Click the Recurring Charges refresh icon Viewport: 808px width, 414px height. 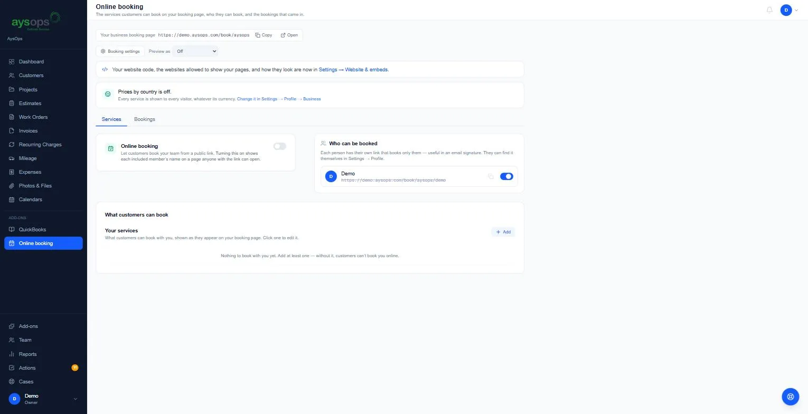pyautogui.click(x=12, y=144)
